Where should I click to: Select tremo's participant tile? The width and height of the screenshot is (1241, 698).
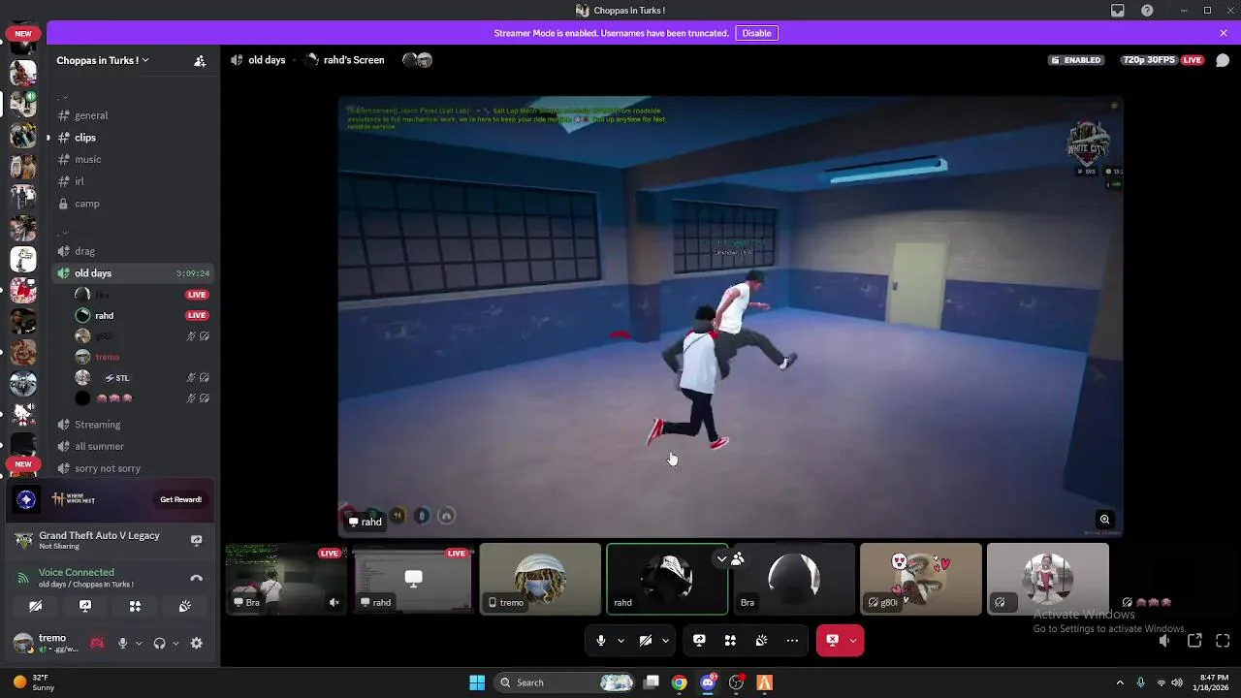click(540, 579)
